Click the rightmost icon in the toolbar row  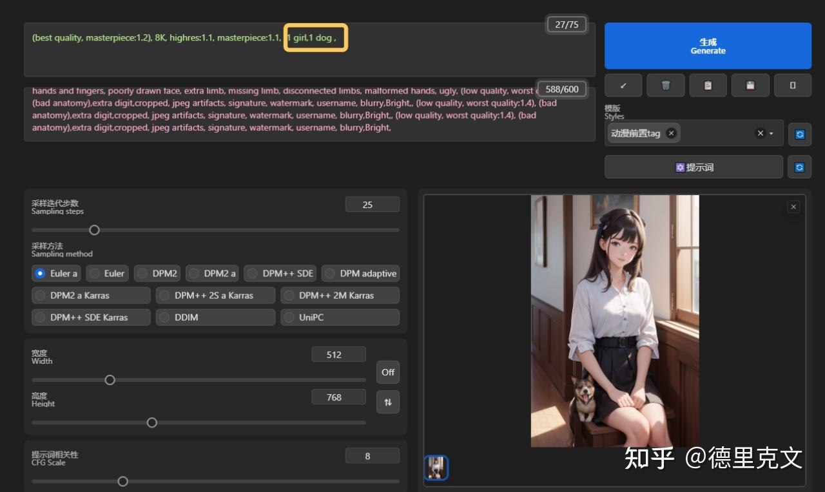point(792,85)
